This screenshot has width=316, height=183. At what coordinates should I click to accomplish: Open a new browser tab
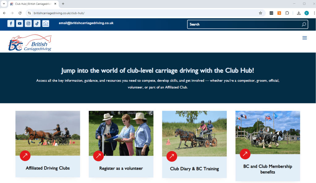63,4
